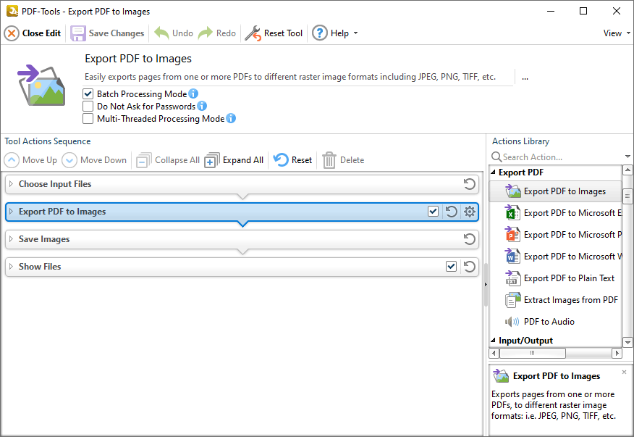
Task: Toggle the Show Files step checkbox
Action: coord(451,267)
